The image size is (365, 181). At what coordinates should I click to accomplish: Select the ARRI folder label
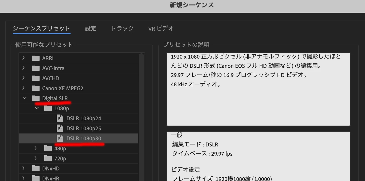click(x=48, y=58)
